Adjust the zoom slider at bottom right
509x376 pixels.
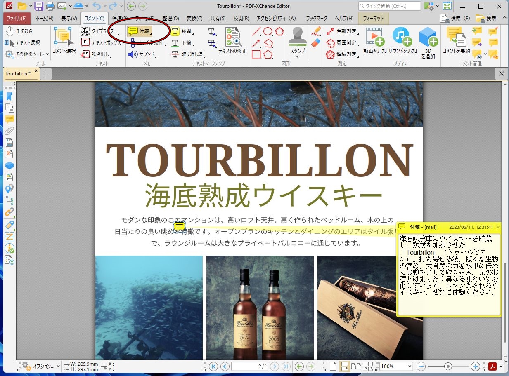point(448,366)
